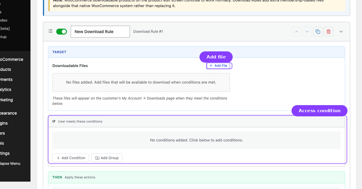Click the note about My Account Downloads page
This screenshot has width=362, height=189.
click(x=140, y=101)
